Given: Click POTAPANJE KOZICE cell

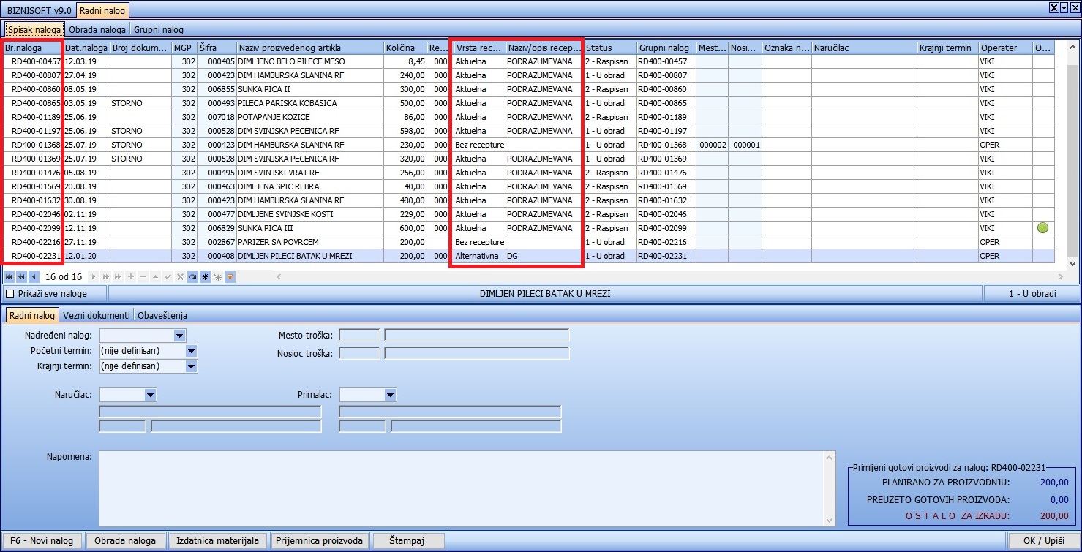Looking at the screenshot, I should click(x=309, y=117).
